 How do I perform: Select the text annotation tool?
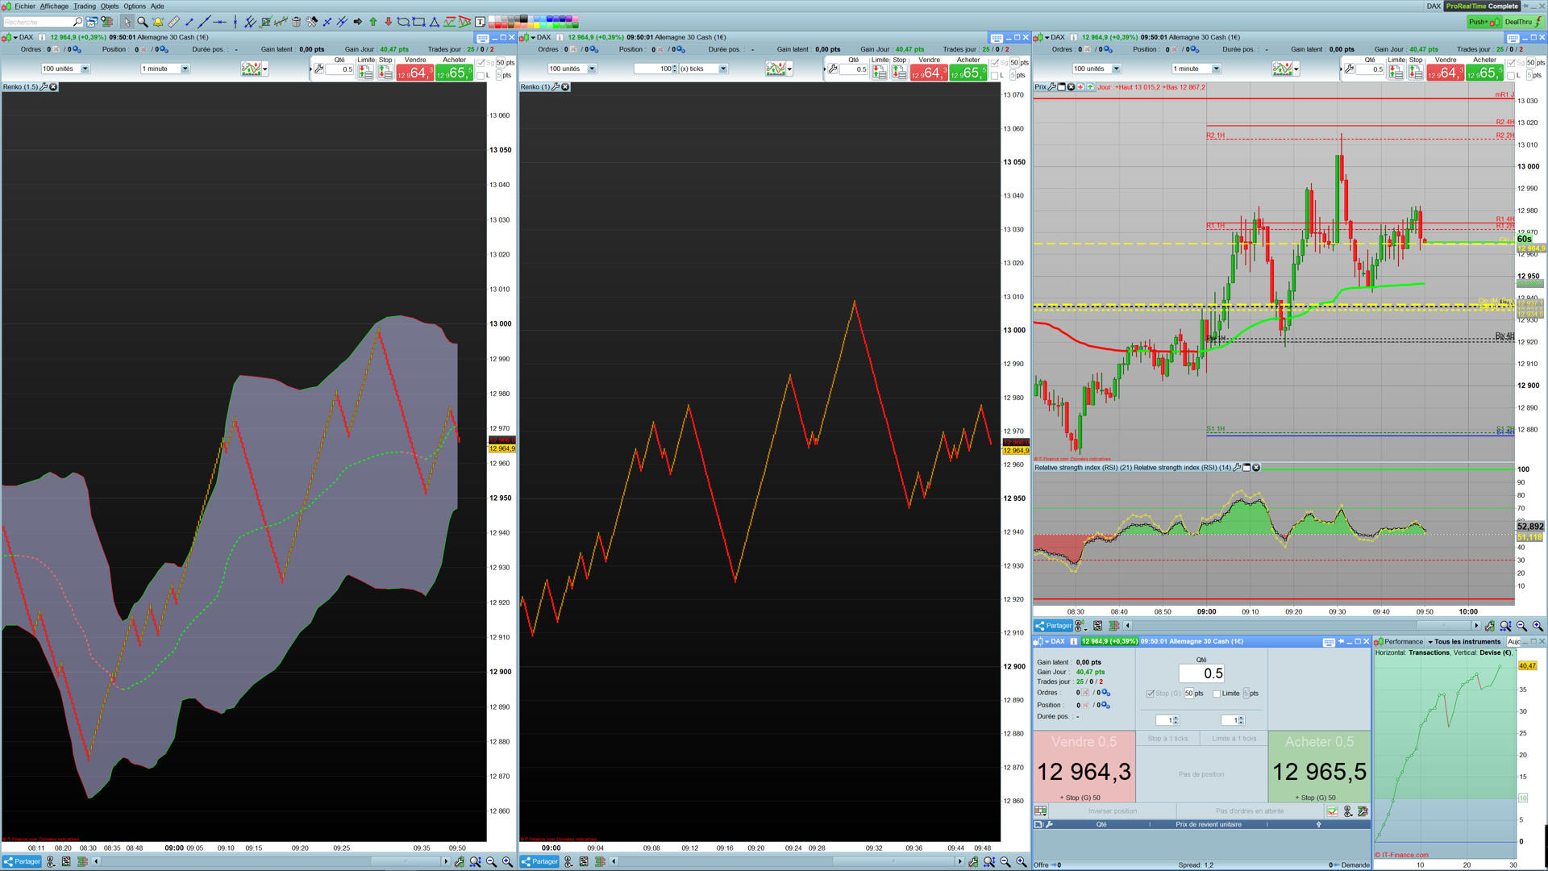tap(480, 22)
